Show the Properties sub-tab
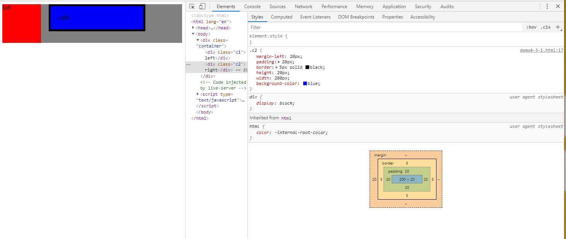Screen dimensions: 566x239 point(392,17)
